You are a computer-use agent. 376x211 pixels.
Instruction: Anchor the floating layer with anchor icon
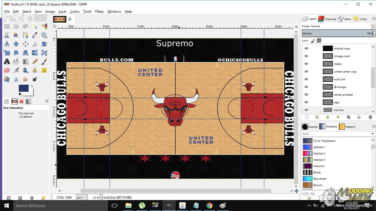[x=359, y=117]
